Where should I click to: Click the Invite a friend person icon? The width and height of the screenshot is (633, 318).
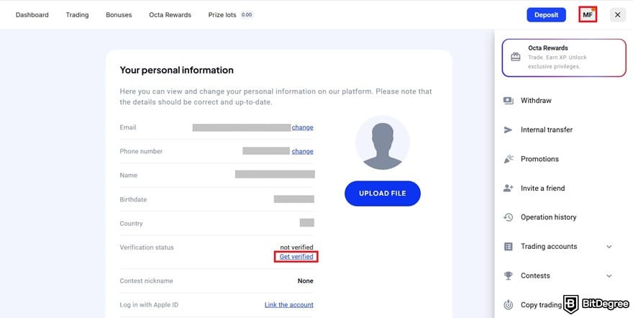pyautogui.click(x=509, y=188)
